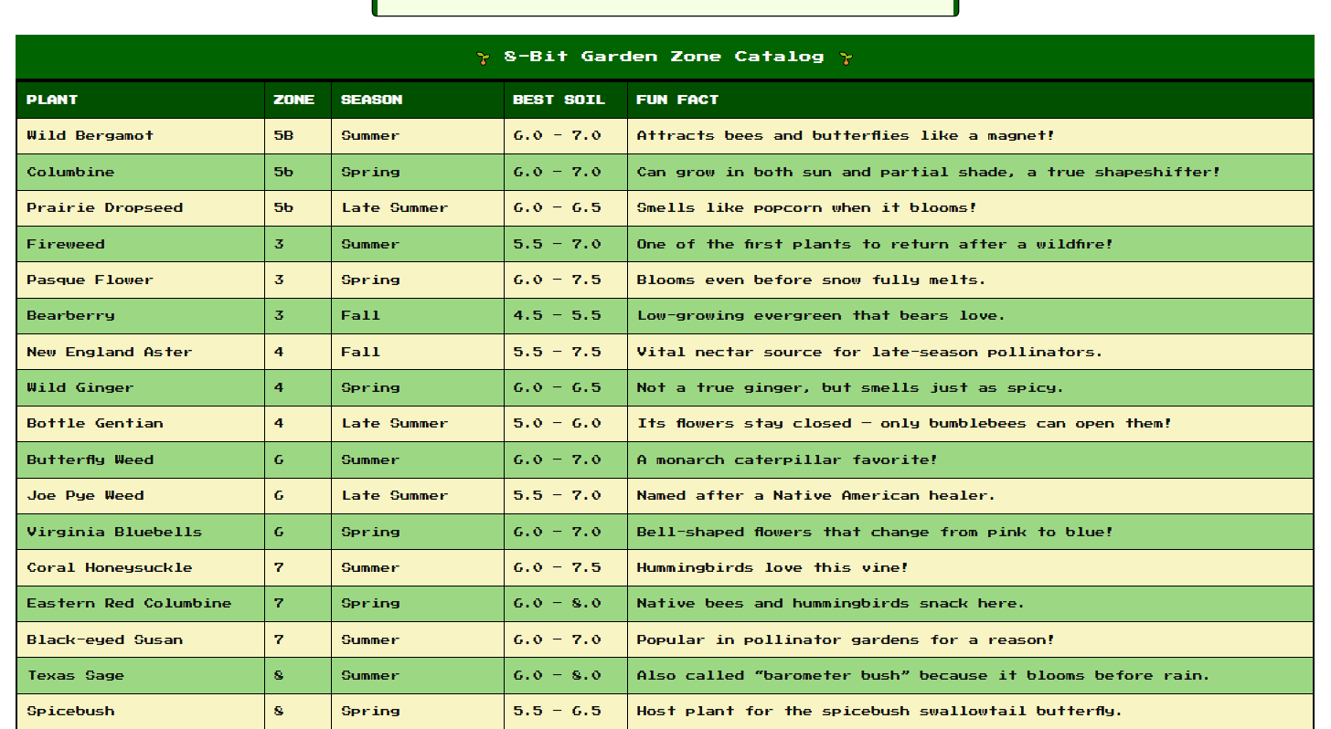Select the Prairie Dropseed plant name

(x=104, y=207)
